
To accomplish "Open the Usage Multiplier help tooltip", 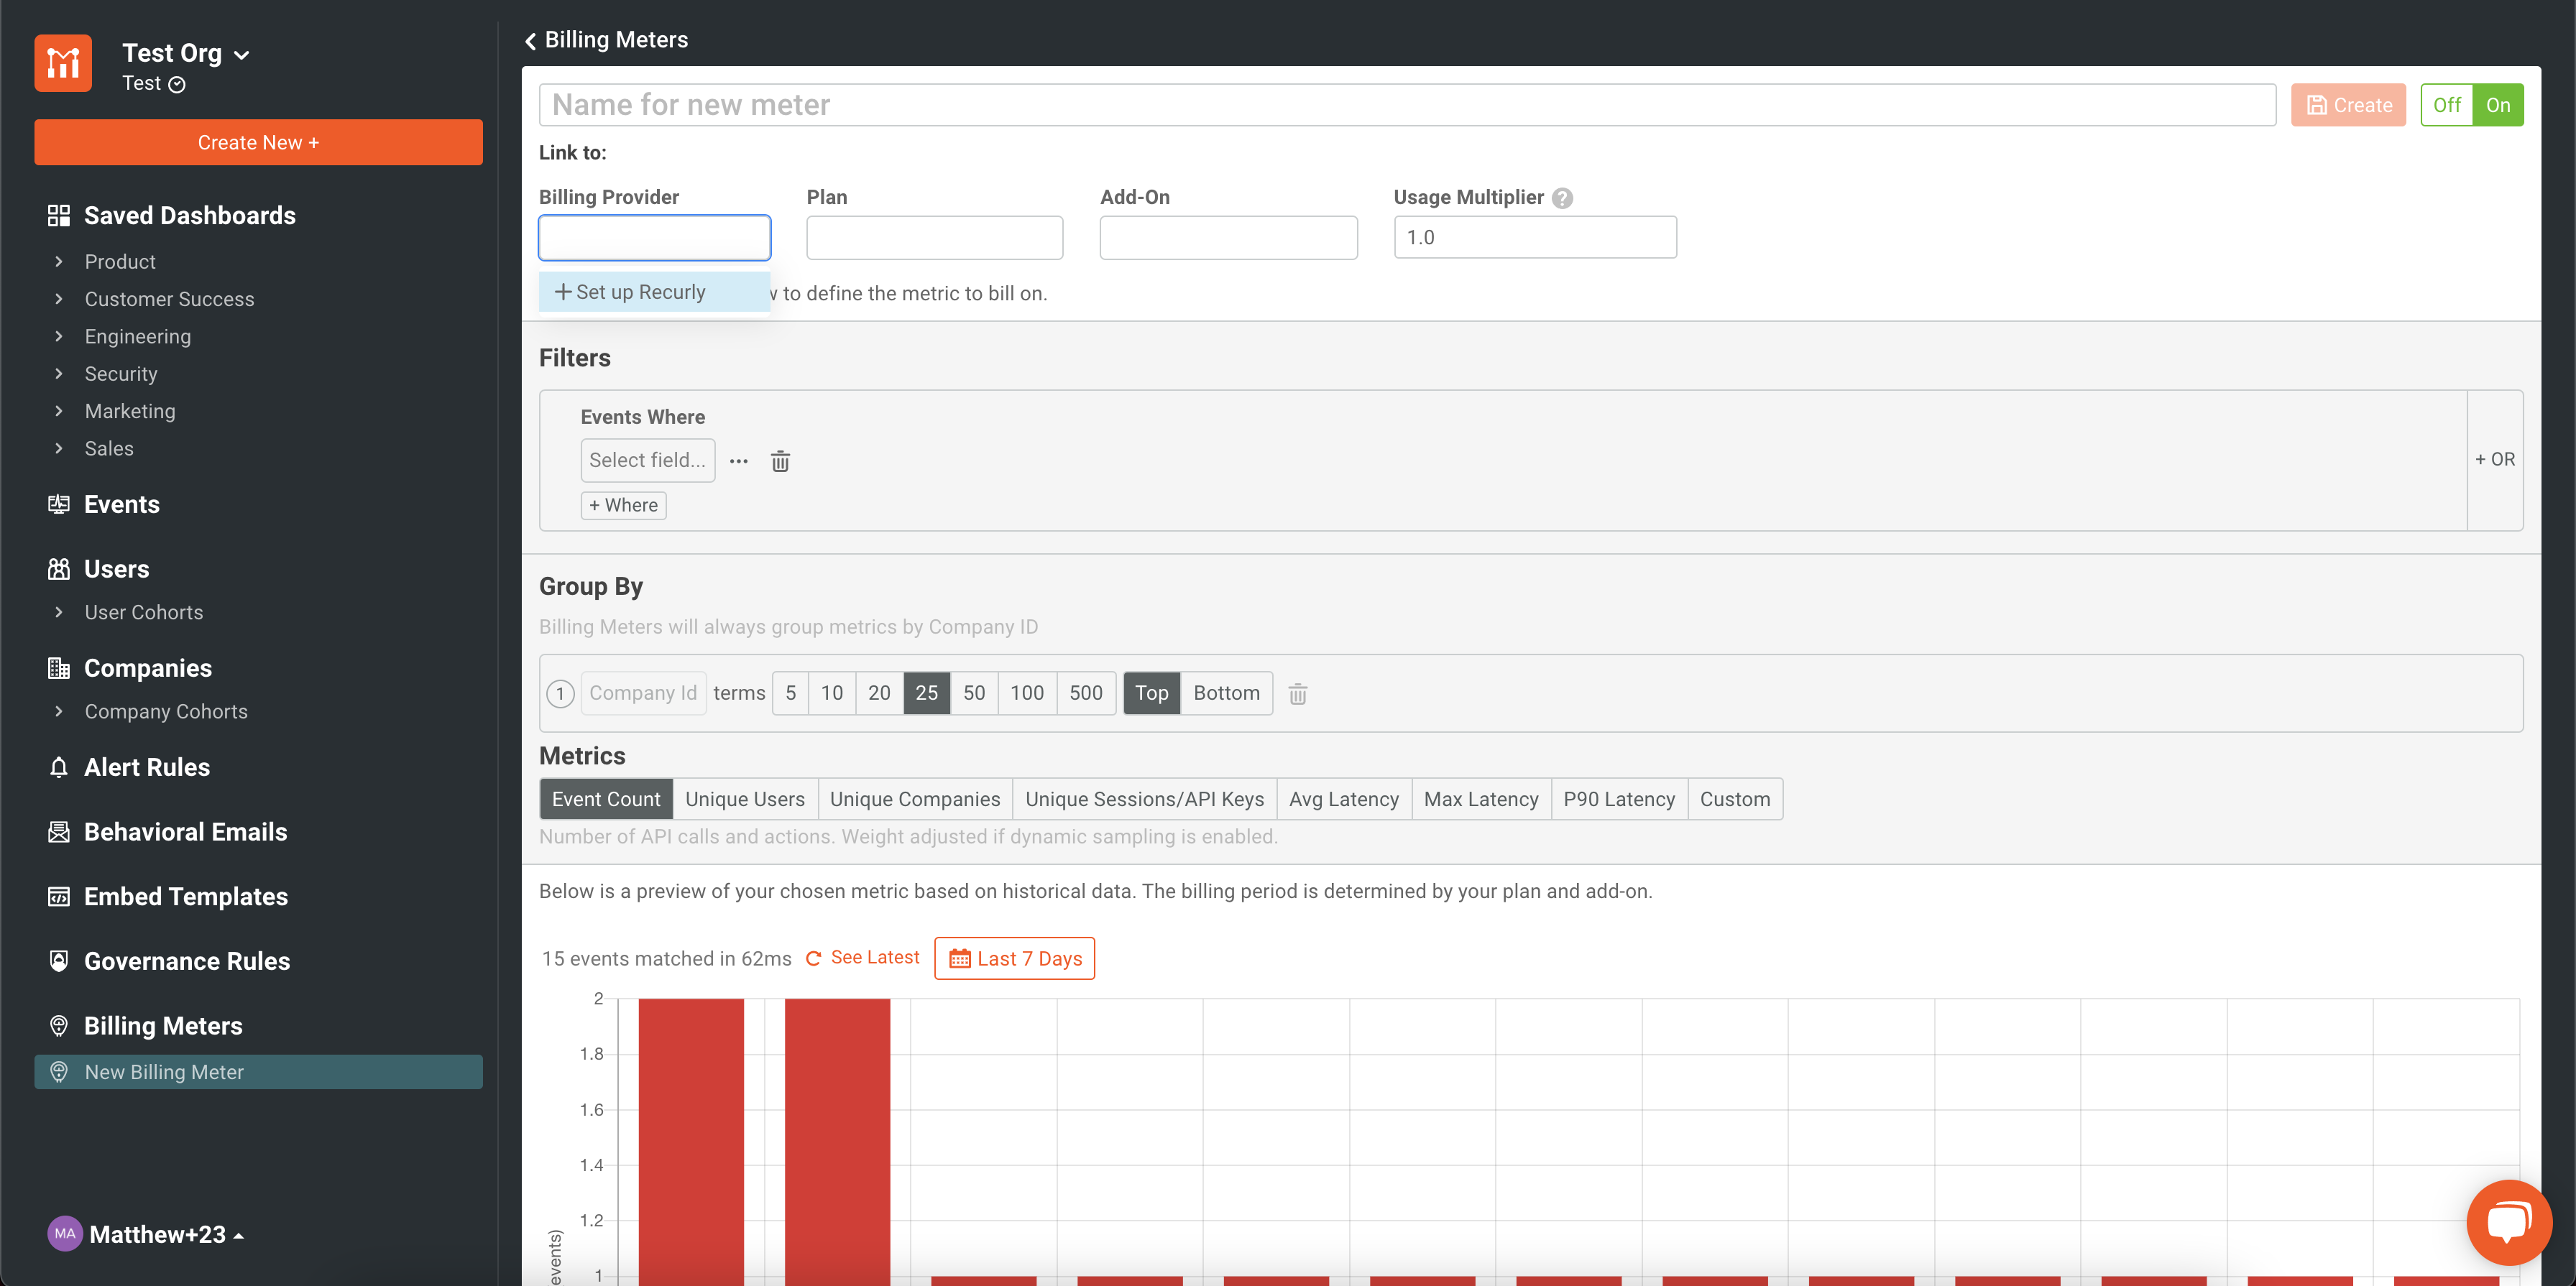I will tap(1562, 197).
